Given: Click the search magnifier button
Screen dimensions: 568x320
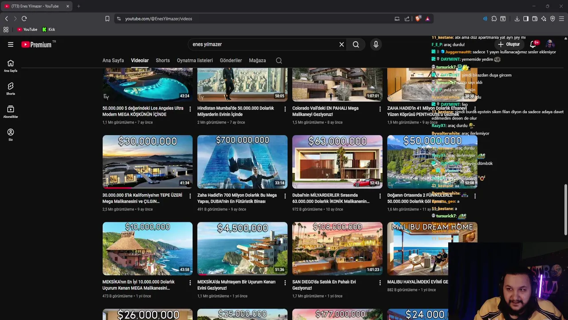Looking at the screenshot, I should click(356, 44).
